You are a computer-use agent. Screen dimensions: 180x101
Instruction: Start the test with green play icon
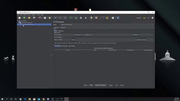pos(71,18)
